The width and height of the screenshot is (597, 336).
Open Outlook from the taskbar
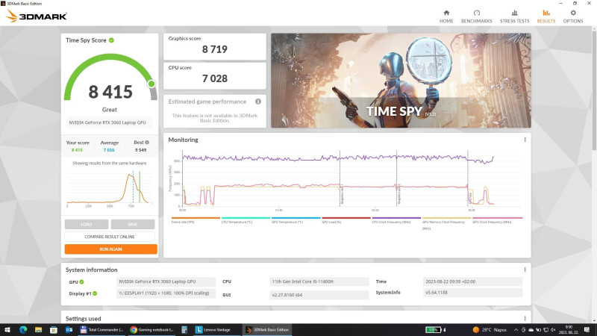[x=69, y=330]
